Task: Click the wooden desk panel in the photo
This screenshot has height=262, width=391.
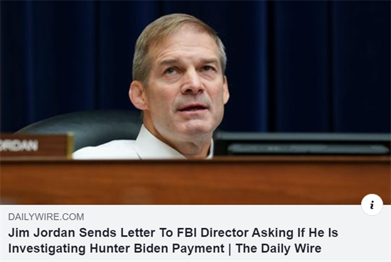Action: click(195, 181)
